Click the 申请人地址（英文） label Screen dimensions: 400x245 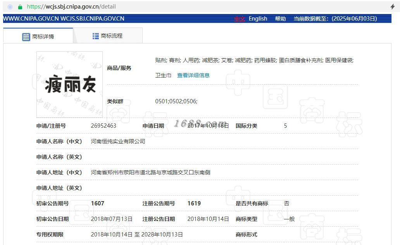pyautogui.click(x=59, y=188)
